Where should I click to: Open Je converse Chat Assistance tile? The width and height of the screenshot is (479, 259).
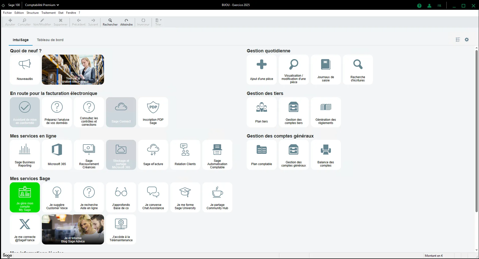coord(153,197)
